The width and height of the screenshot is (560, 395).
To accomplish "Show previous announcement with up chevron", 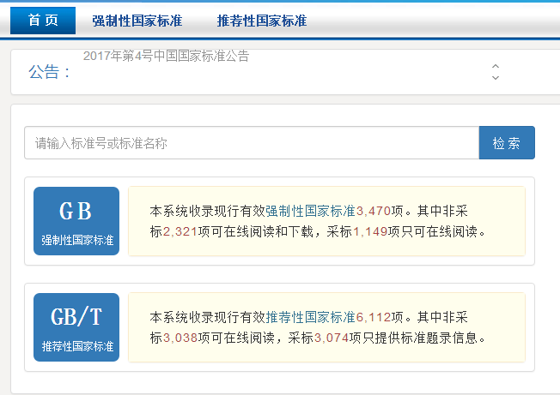I will click(x=495, y=66).
